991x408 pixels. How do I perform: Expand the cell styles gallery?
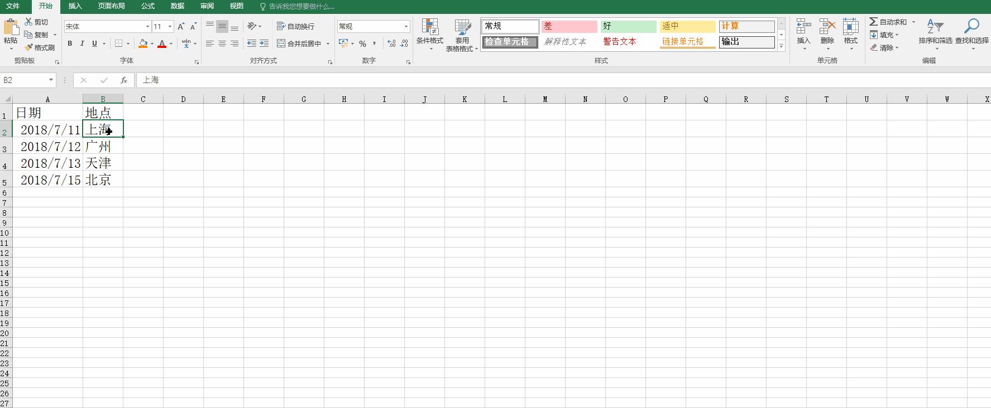pyautogui.click(x=782, y=46)
